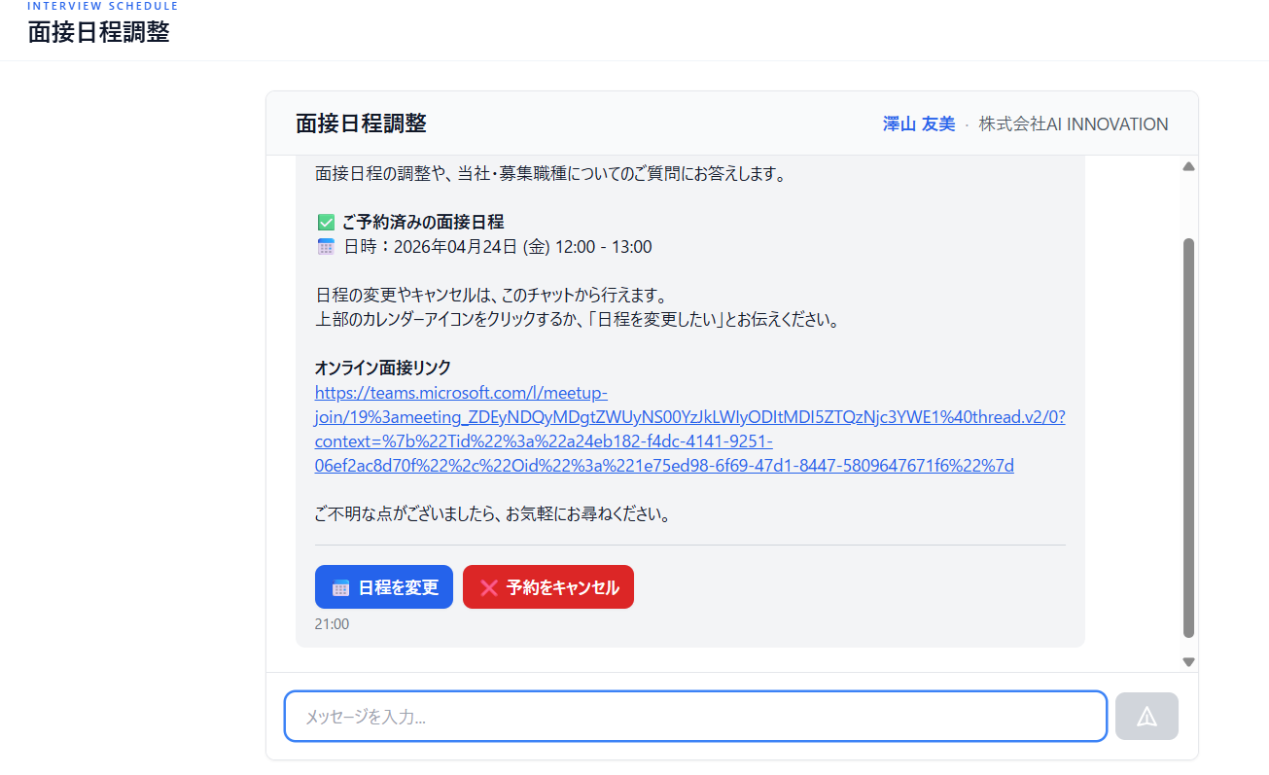The image size is (1269, 775).
Task: Click the scrollbar up arrow
Action: [1188, 166]
